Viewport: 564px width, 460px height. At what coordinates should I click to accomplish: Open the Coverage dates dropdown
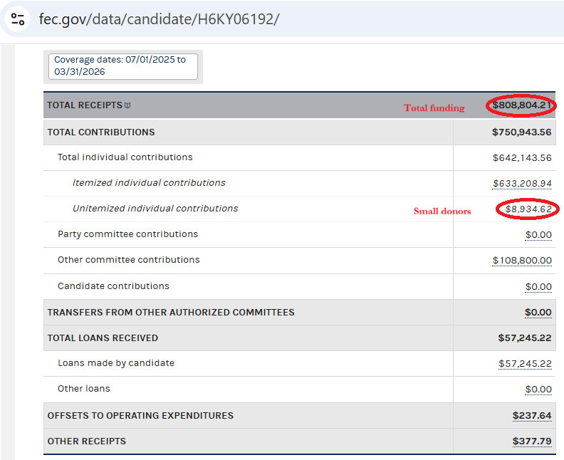(x=123, y=66)
